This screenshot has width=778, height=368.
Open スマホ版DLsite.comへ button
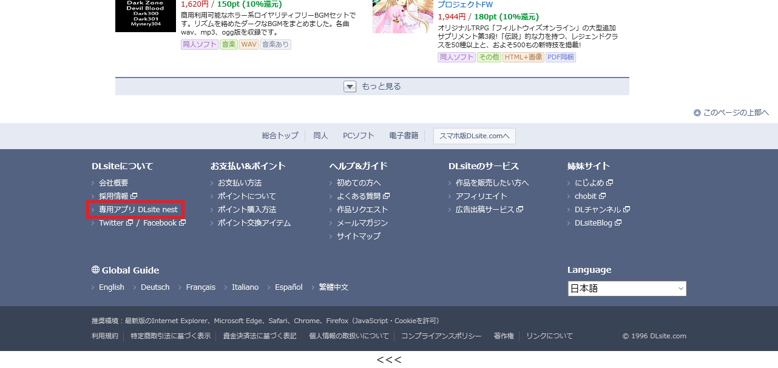pos(475,136)
